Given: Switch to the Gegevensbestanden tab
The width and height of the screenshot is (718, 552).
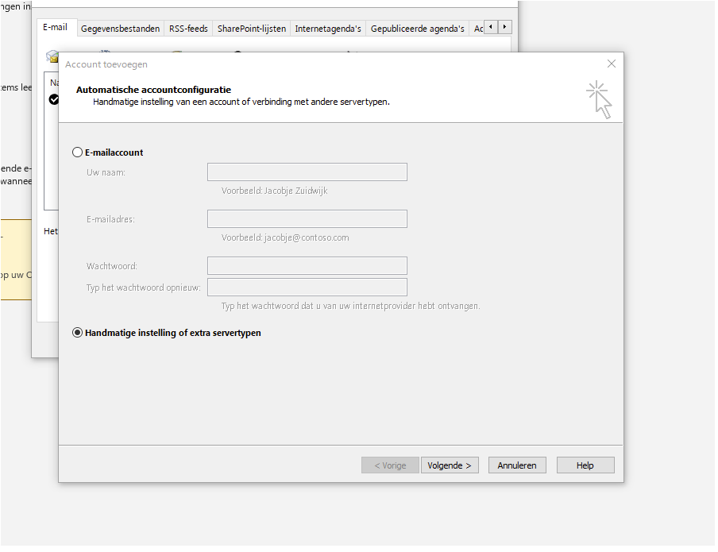Looking at the screenshot, I should [x=120, y=29].
